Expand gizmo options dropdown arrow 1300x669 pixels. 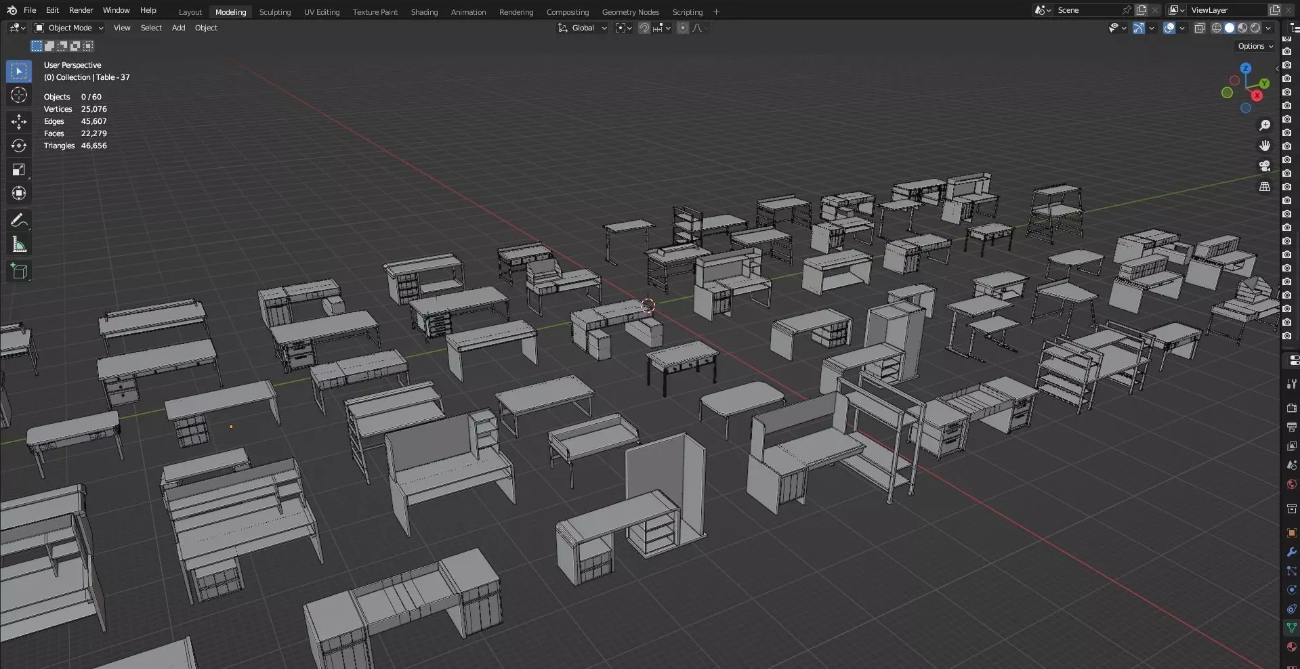(x=1151, y=28)
